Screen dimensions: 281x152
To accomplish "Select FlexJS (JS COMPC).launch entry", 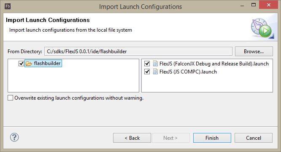I will pos(188,72).
